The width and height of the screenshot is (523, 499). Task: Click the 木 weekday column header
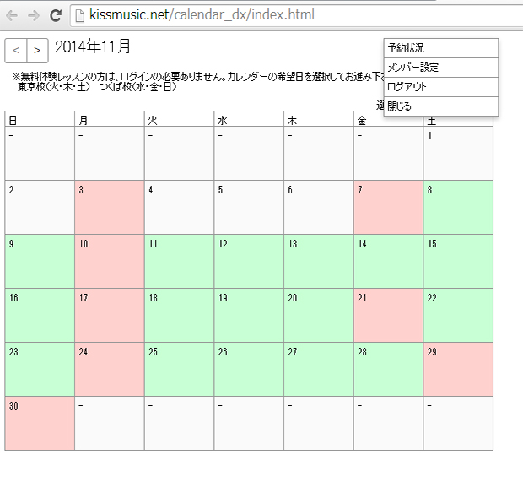tap(319, 119)
